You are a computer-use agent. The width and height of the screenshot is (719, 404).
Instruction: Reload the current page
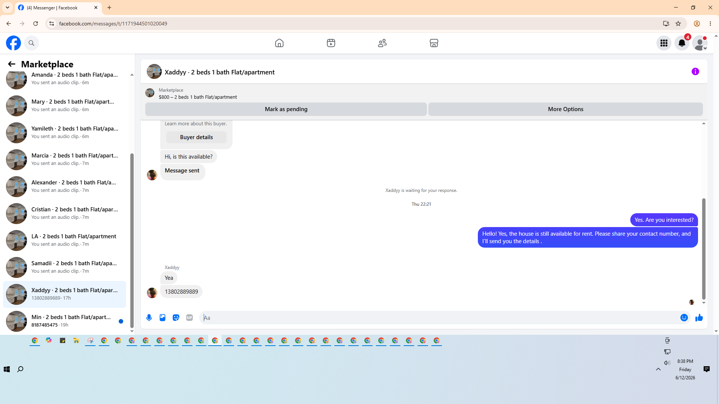pyautogui.click(x=36, y=24)
